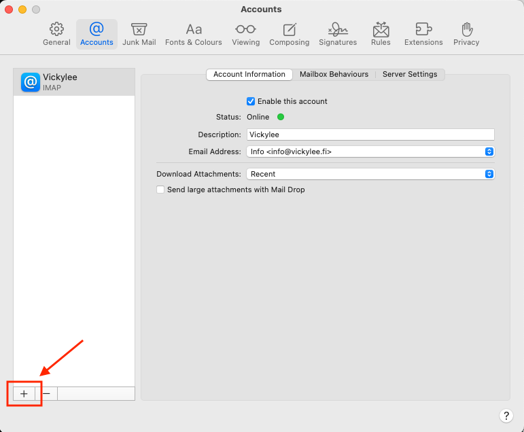Viewport: 524px width, 432px height.
Task: Go to Signatures preferences
Action: [338, 34]
